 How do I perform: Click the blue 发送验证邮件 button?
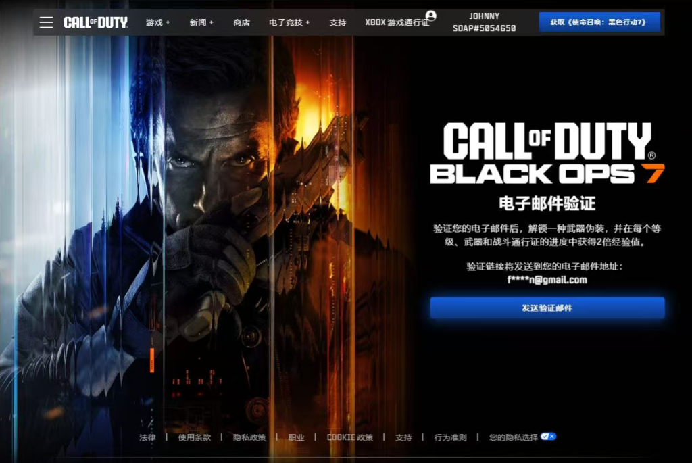[547, 308]
